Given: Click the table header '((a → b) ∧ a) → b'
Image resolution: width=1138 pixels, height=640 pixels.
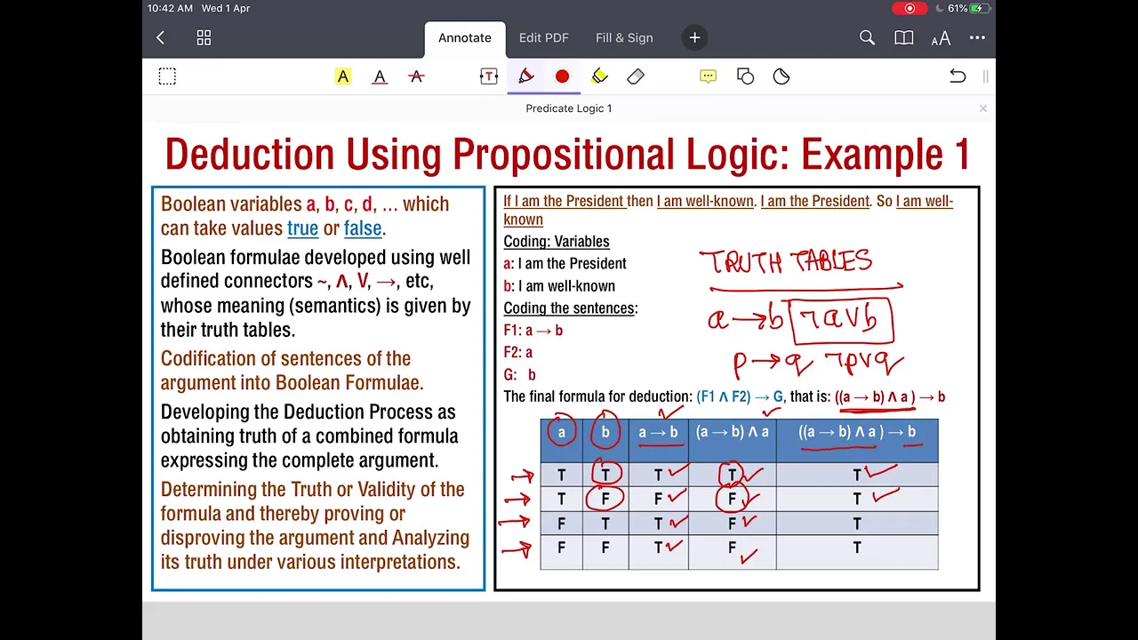Looking at the screenshot, I should point(857,433).
